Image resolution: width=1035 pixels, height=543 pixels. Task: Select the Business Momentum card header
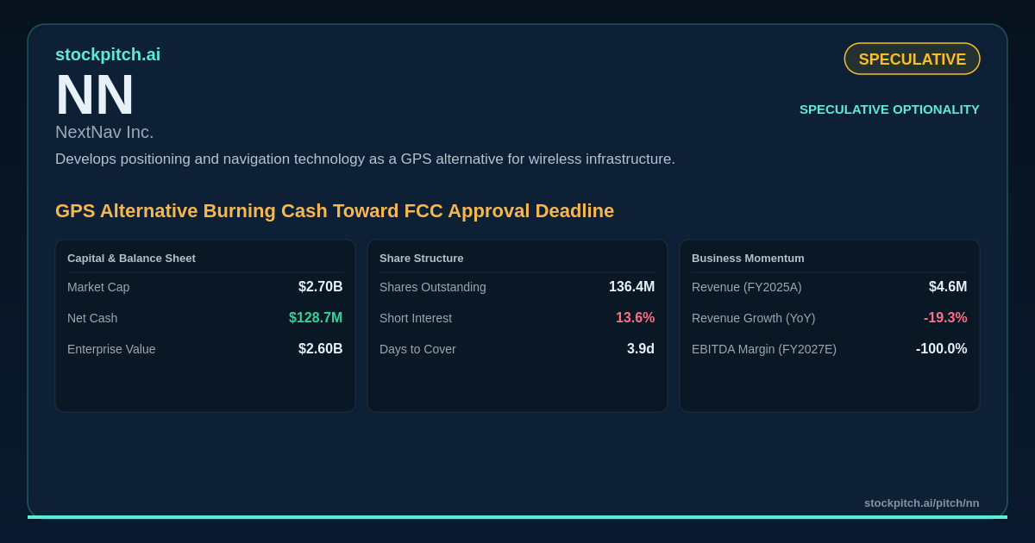[x=748, y=258]
